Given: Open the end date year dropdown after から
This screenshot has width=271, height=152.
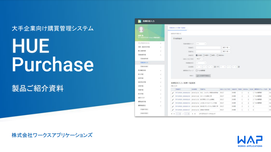Looking at the screenshot, I should pos(223,67).
